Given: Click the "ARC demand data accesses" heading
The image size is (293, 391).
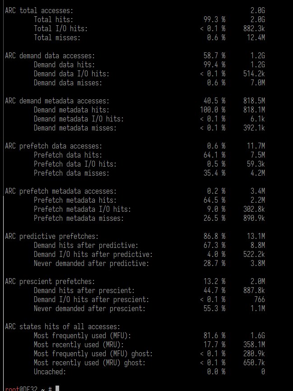Looking at the screenshot, I should (x=50, y=56).
